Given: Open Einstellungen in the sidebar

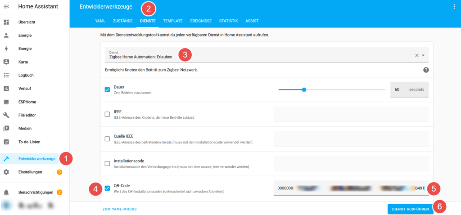Looking at the screenshot, I should 30,172.
